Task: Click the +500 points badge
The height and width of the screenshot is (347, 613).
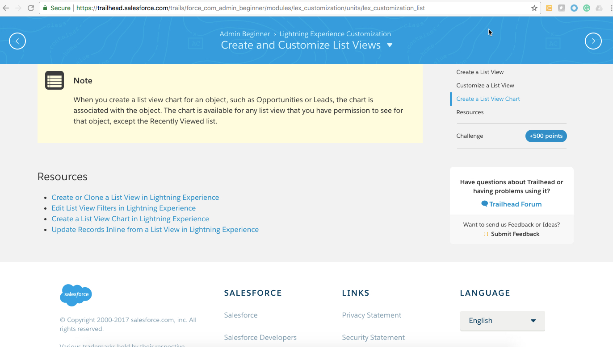Action: [x=546, y=136]
